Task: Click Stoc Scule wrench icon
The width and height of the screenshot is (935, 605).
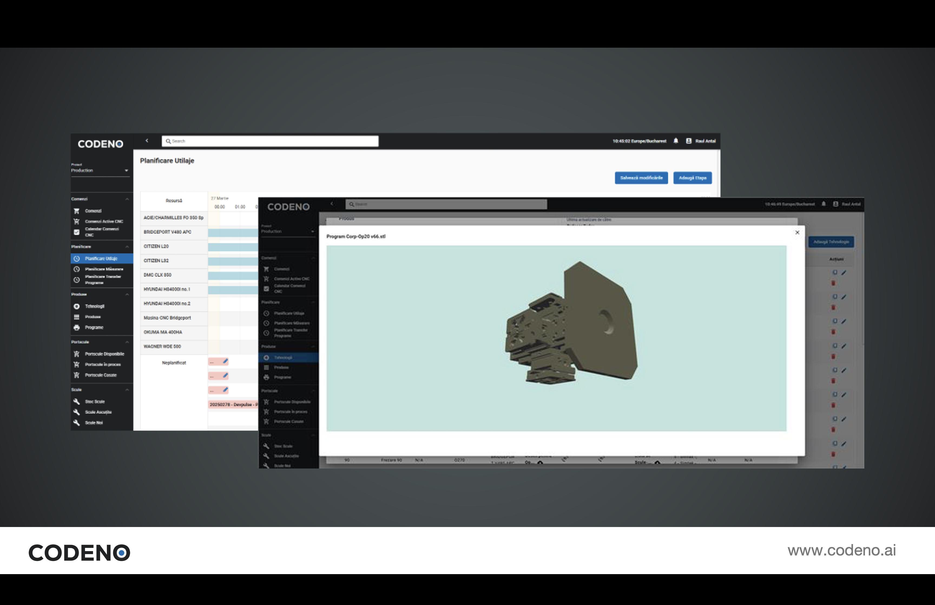Action: (x=77, y=402)
